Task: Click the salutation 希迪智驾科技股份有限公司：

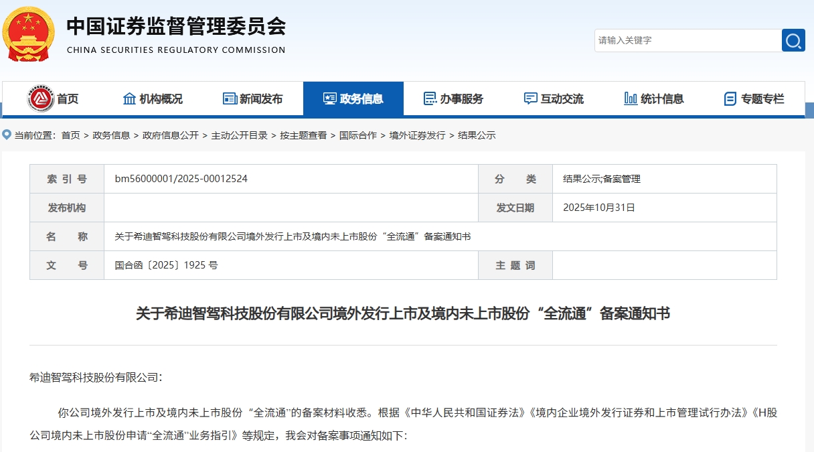Action: pos(96,377)
